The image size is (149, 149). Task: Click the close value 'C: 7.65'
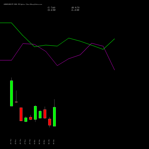pyautogui.click(x=52, y=8)
